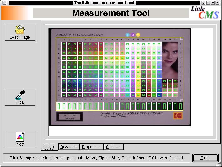Click the Little CMS logo
This screenshot has width=222, height=167.
(x=204, y=13)
